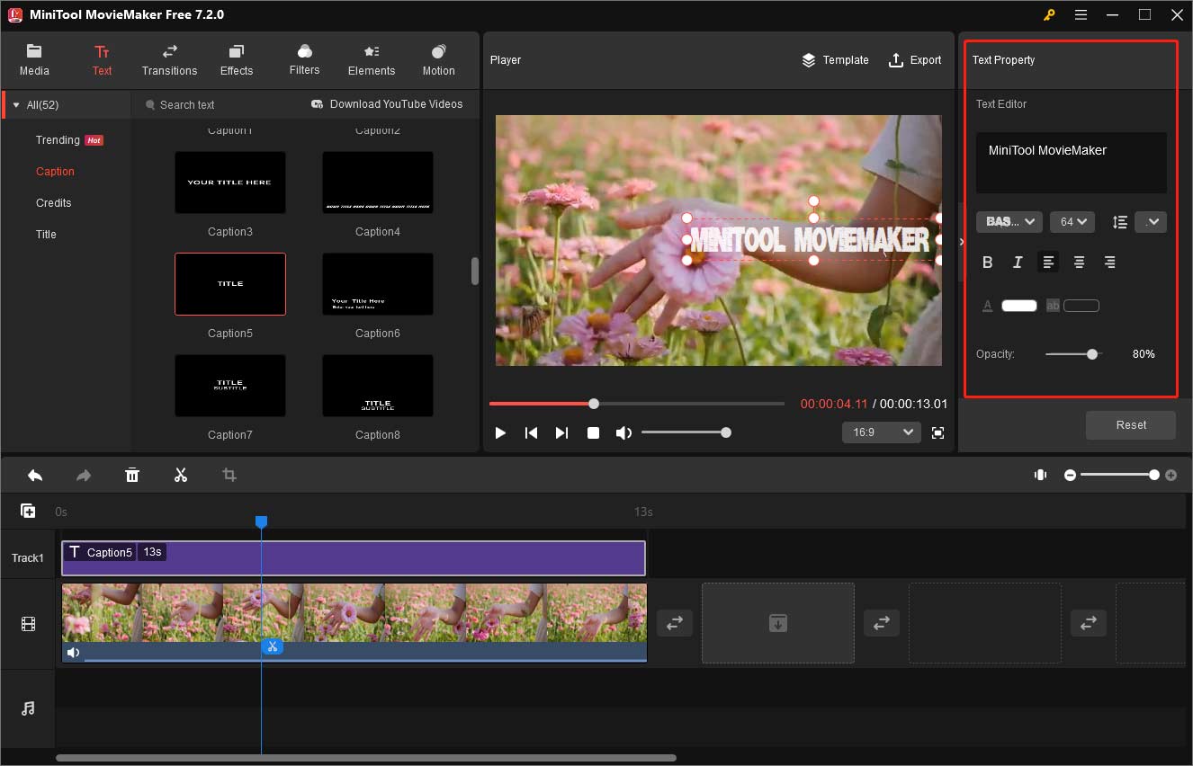Screen dimensions: 1193x766
Task: Open Download YouTube Videos link
Action: tap(387, 104)
